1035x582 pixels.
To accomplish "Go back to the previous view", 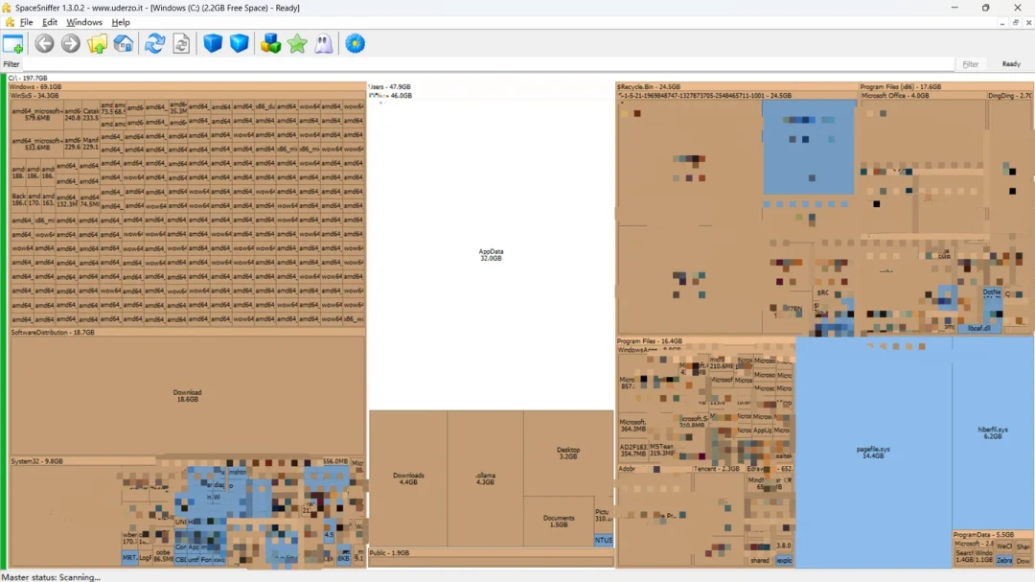I will tap(44, 44).
